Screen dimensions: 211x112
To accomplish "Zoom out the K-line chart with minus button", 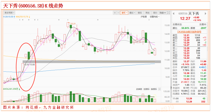I will (118, 13).
